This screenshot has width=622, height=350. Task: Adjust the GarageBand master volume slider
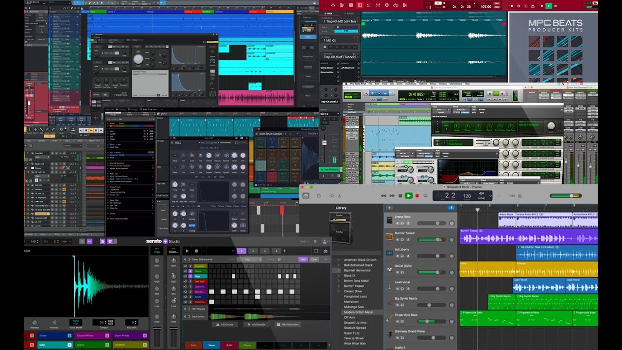(x=566, y=195)
